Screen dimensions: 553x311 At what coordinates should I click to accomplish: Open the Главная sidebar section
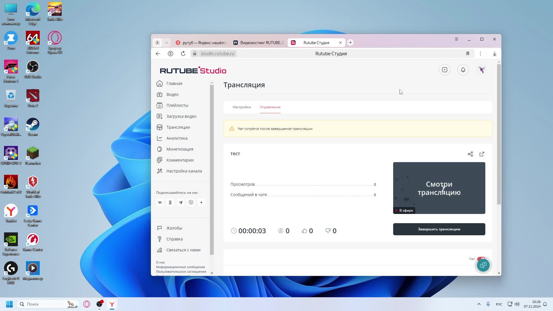pos(169,84)
